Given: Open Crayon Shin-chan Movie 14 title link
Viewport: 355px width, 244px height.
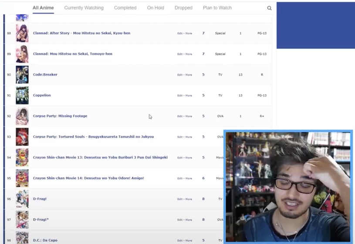Looking at the screenshot, I should 88,178.
